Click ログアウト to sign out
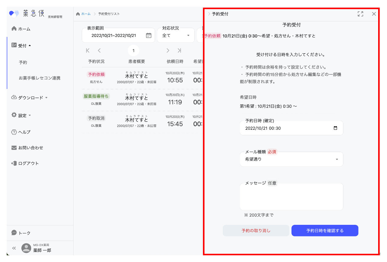 [x=28, y=163]
